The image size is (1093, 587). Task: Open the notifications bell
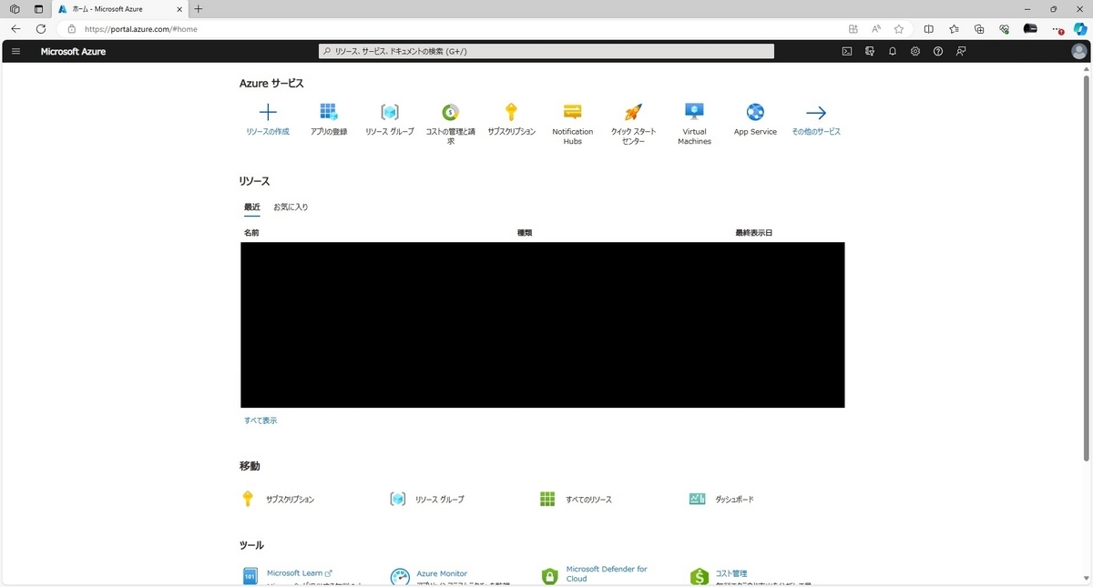click(x=892, y=51)
